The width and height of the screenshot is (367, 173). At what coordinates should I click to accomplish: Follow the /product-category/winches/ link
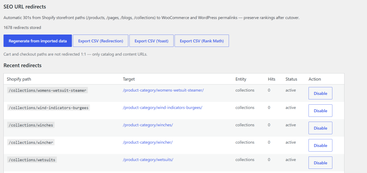tap(148, 125)
